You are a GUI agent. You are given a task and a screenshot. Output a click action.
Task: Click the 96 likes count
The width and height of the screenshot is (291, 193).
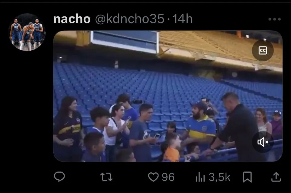[168, 177]
